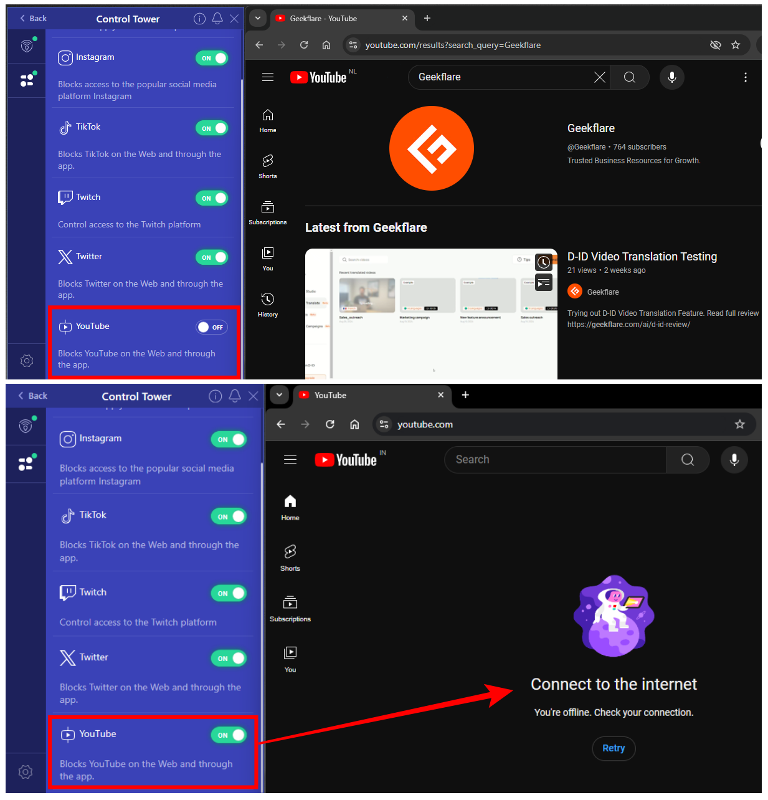The image size is (768, 800).
Task: Focus the empty YouTube Search box
Action: (x=555, y=460)
